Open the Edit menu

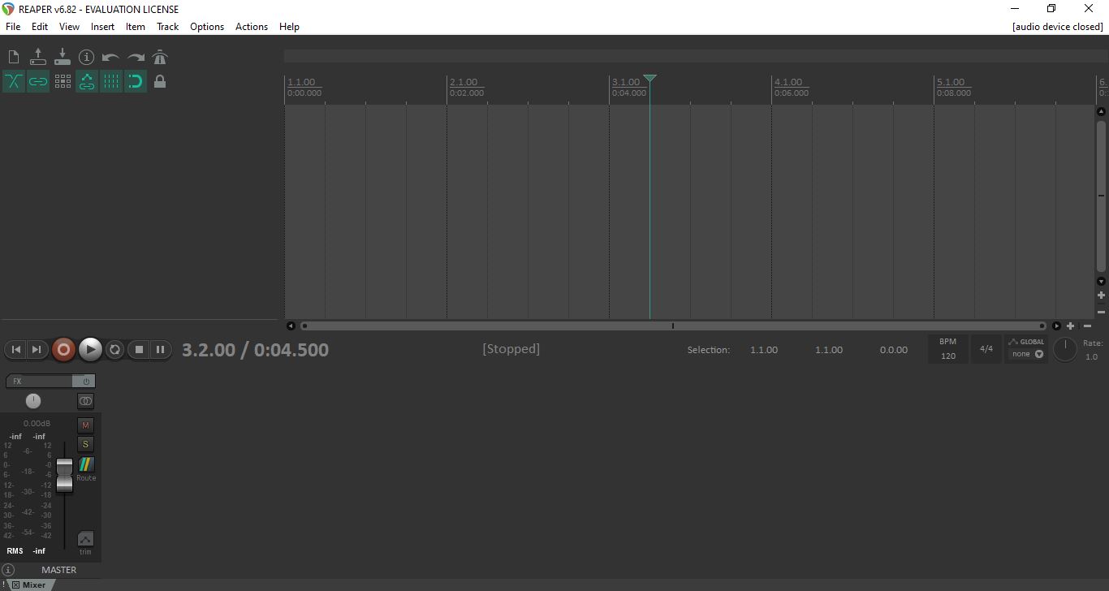click(40, 26)
